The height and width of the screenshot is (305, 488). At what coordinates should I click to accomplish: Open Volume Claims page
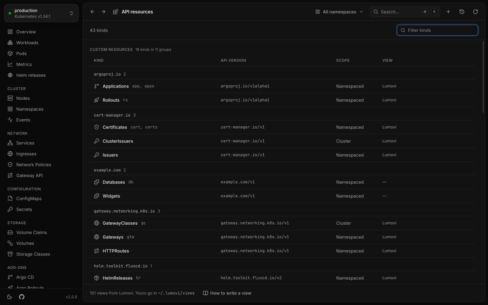[41, 232]
